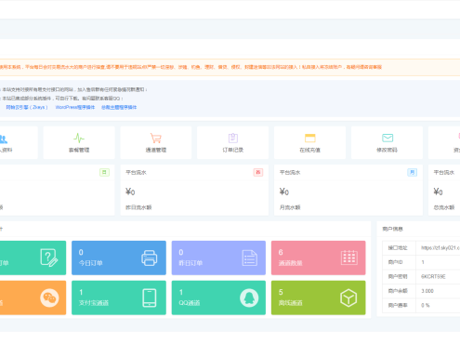Click the 月流水额 caption
The height and width of the screenshot is (344, 460).
tap(290, 207)
